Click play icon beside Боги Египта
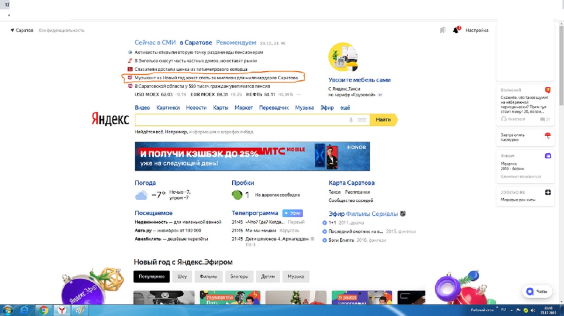The height and width of the screenshot is (316, 564). point(325,240)
